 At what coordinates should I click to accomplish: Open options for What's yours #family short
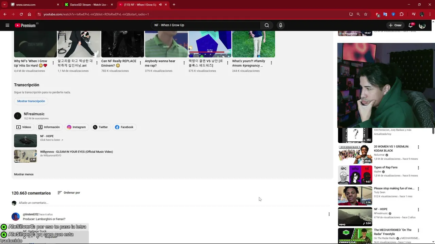click(x=271, y=63)
